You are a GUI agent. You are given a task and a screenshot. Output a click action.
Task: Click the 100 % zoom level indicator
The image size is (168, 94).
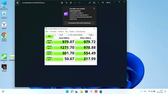click(108, 3)
